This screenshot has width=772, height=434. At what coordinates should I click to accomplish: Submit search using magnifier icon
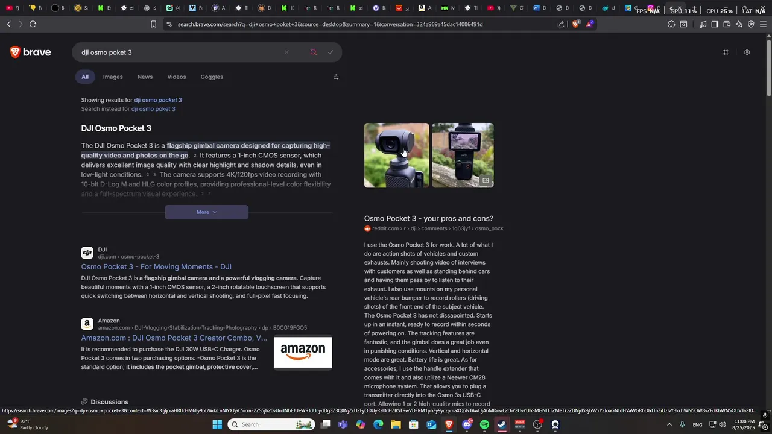[x=314, y=52]
